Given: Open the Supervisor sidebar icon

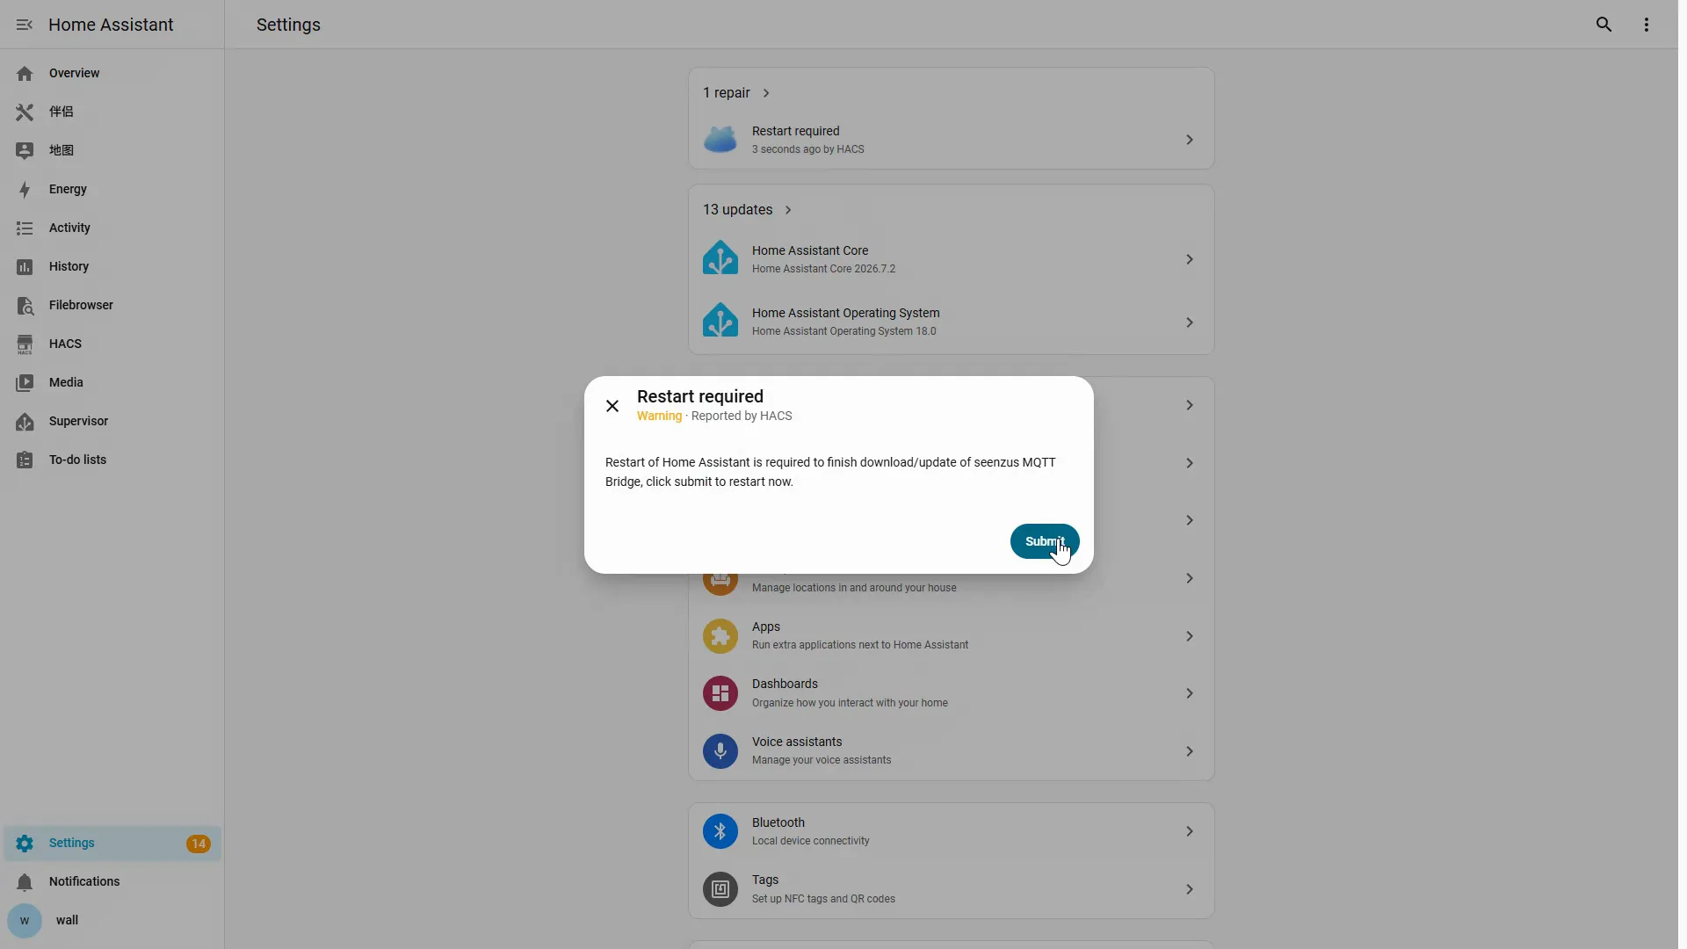Looking at the screenshot, I should pyautogui.click(x=25, y=422).
